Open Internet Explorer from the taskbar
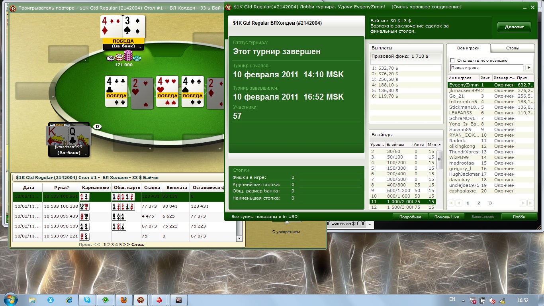The width and height of the screenshot is (544, 306). [x=69, y=300]
